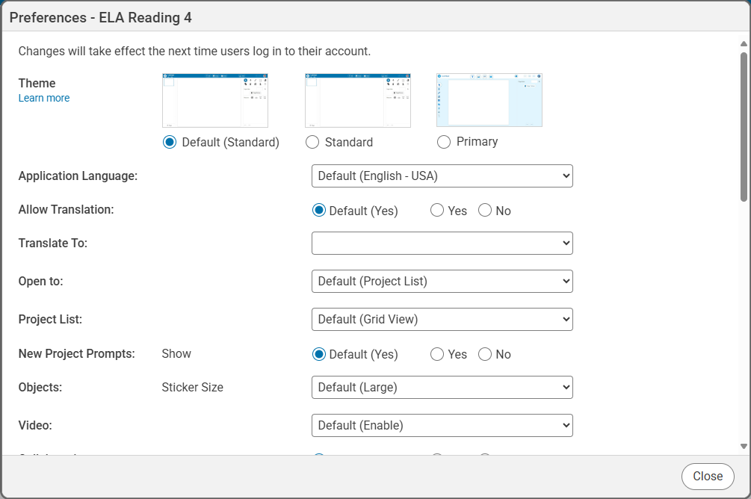This screenshot has width=751, height=499.
Task: Click the Primary theme preview image
Action: point(489,100)
